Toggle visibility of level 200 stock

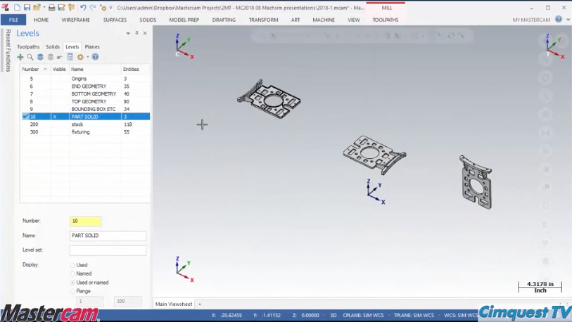[60, 124]
